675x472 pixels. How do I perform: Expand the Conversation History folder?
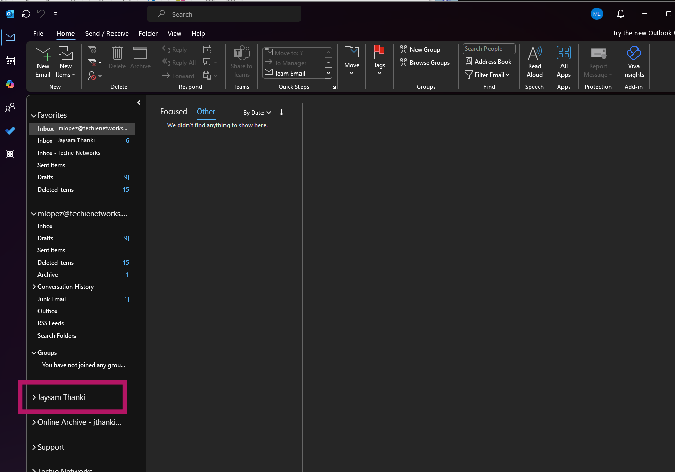[x=34, y=287]
